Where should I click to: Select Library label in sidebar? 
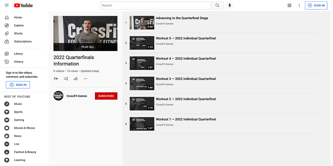click(x=19, y=54)
